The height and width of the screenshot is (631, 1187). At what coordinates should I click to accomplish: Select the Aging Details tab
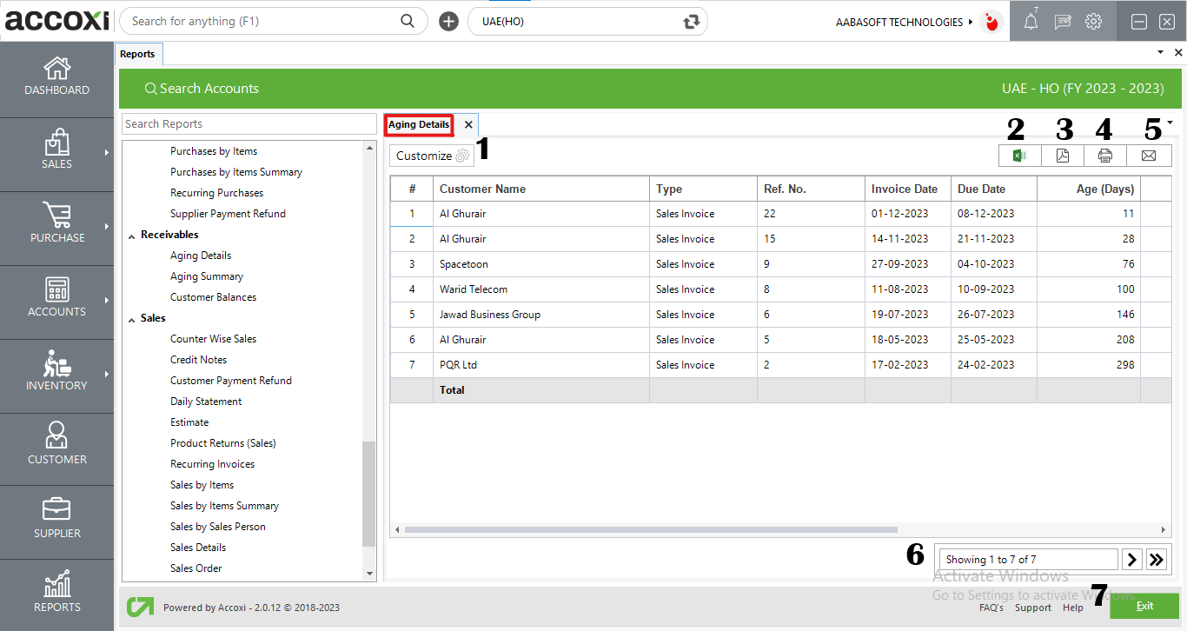(x=419, y=124)
